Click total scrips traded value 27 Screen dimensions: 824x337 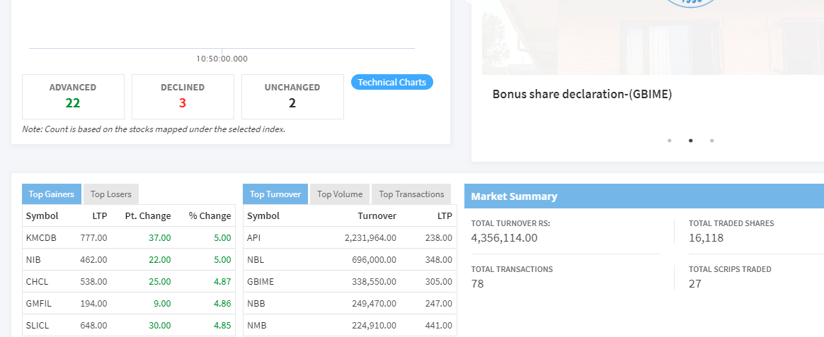point(695,284)
